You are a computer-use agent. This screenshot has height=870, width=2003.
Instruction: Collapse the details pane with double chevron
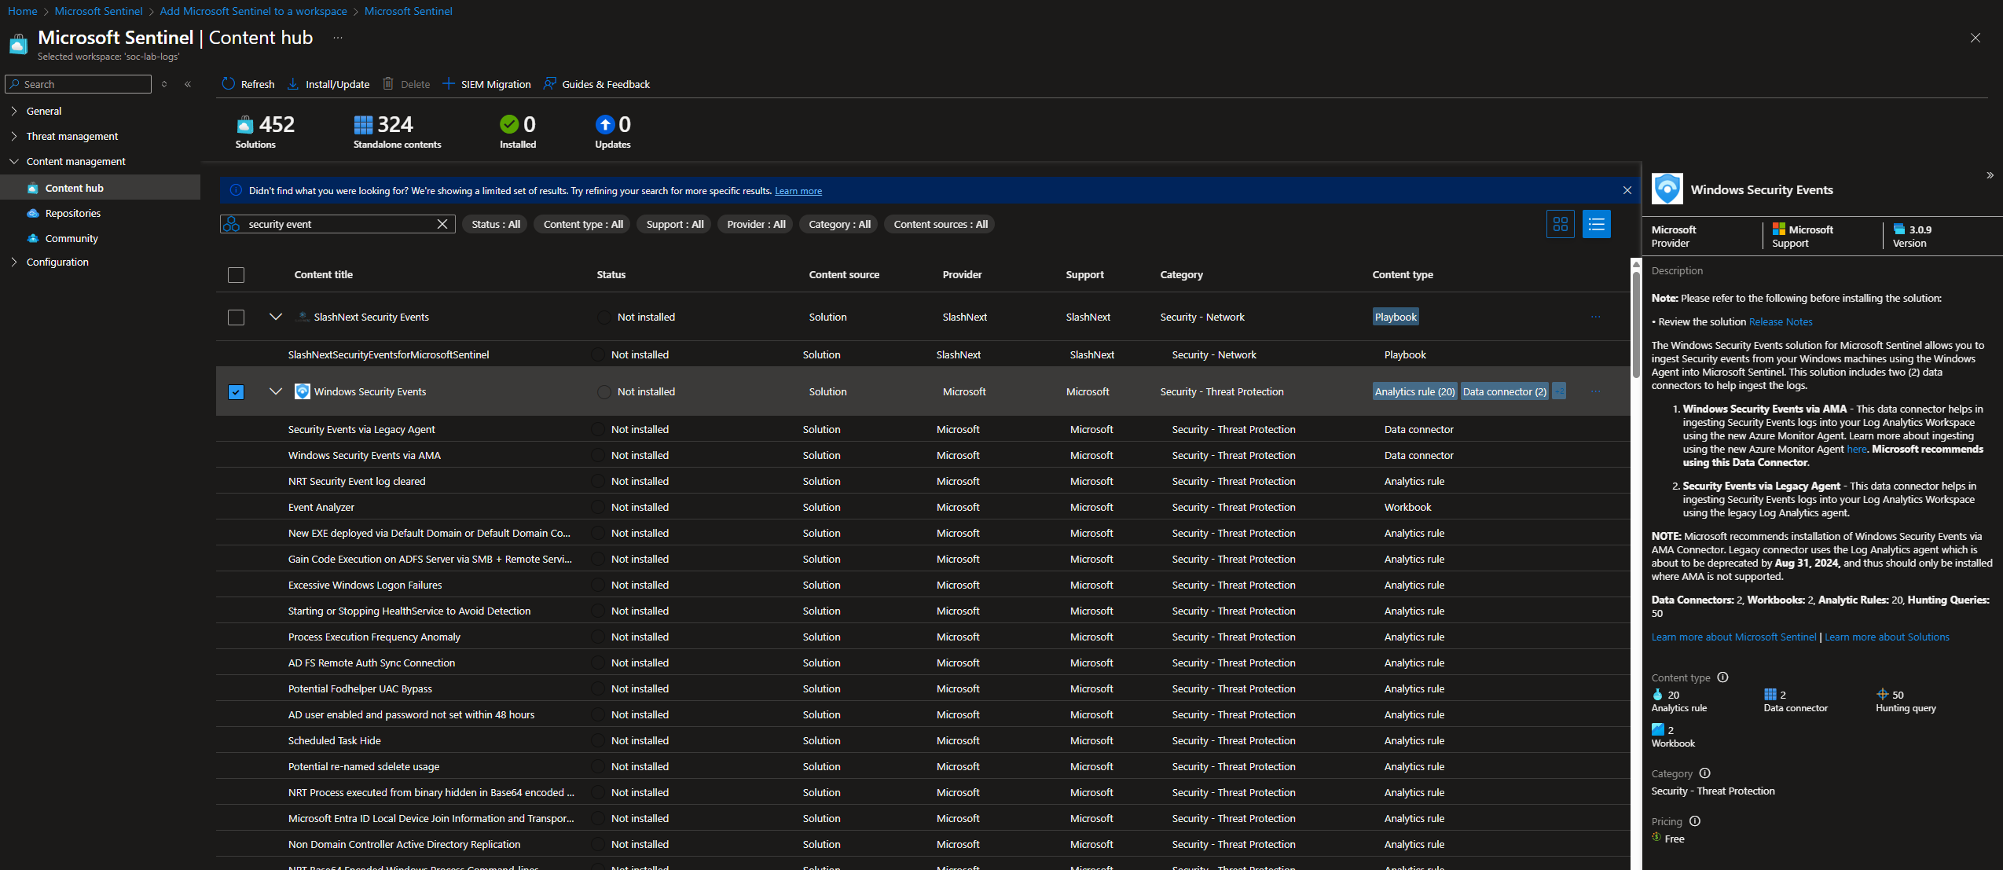1990,175
